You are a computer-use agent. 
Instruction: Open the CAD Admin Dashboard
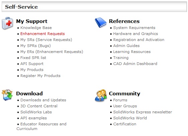tap(135, 64)
